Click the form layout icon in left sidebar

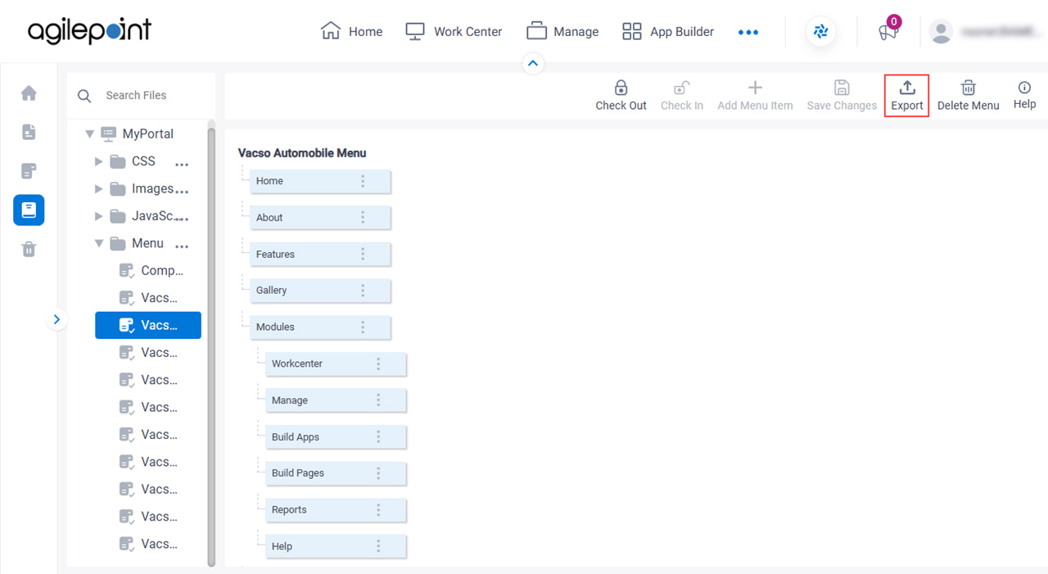coord(29,171)
